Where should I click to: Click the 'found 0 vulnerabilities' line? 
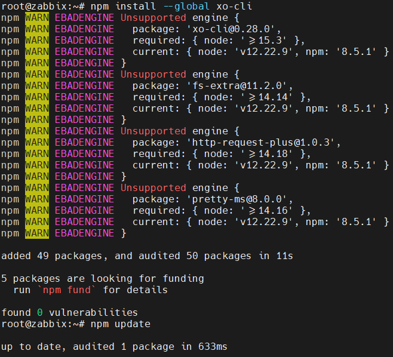(69, 312)
